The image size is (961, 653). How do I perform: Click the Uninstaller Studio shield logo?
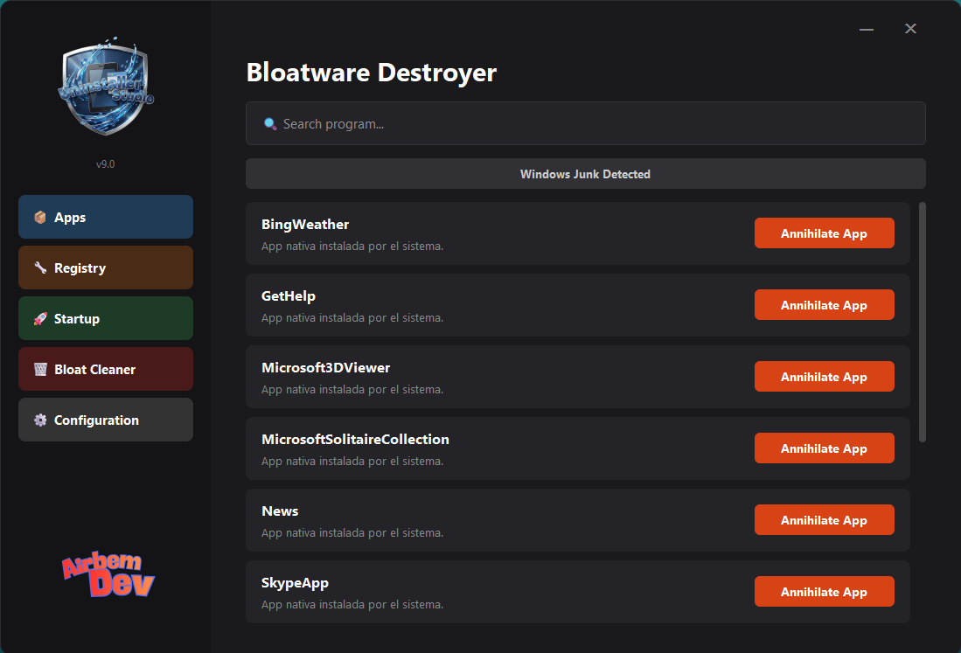[x=106, y=87]
